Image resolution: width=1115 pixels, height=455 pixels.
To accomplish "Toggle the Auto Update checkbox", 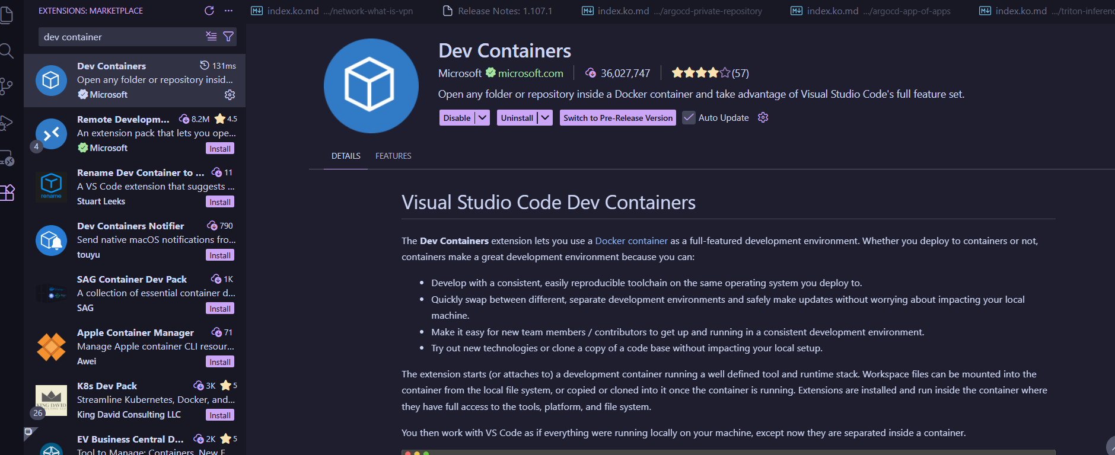I will tap(689, 117).
